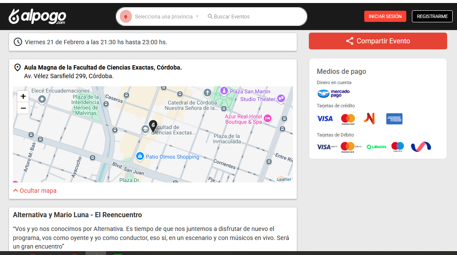Click the 'REGISTRARME' button

pyautogui.click(x=432, y=16)
